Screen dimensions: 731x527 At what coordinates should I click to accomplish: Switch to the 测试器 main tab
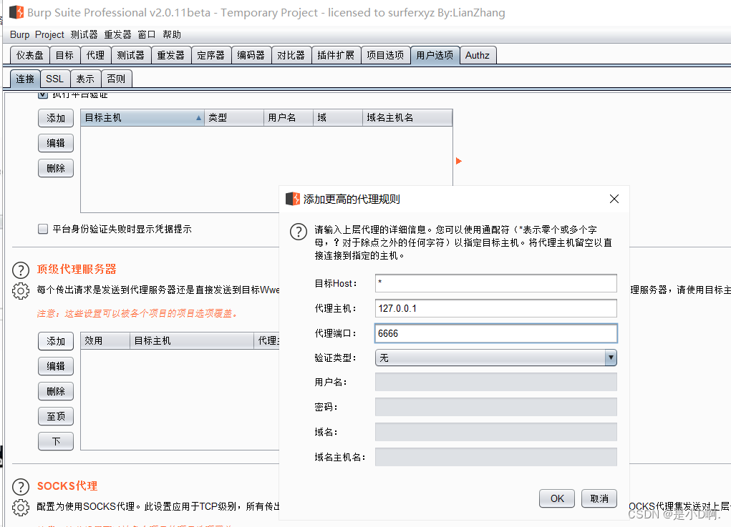(131, 55)
